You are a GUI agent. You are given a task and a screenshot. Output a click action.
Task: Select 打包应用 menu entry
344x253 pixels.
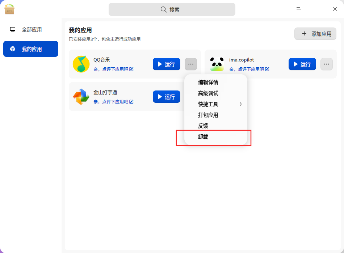216,115
